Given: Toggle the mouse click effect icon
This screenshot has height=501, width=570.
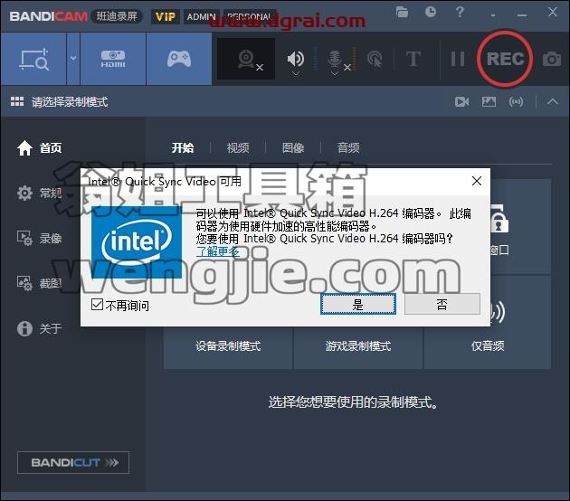Looking at the screenshot, I should tap(375, 59).
